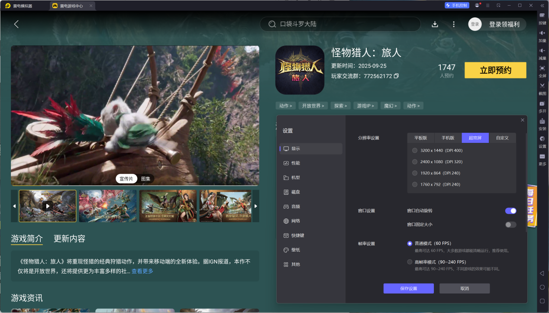This screenshot has width=549, height=313.
Task: Open 机型 settings section
Action: 311,177
